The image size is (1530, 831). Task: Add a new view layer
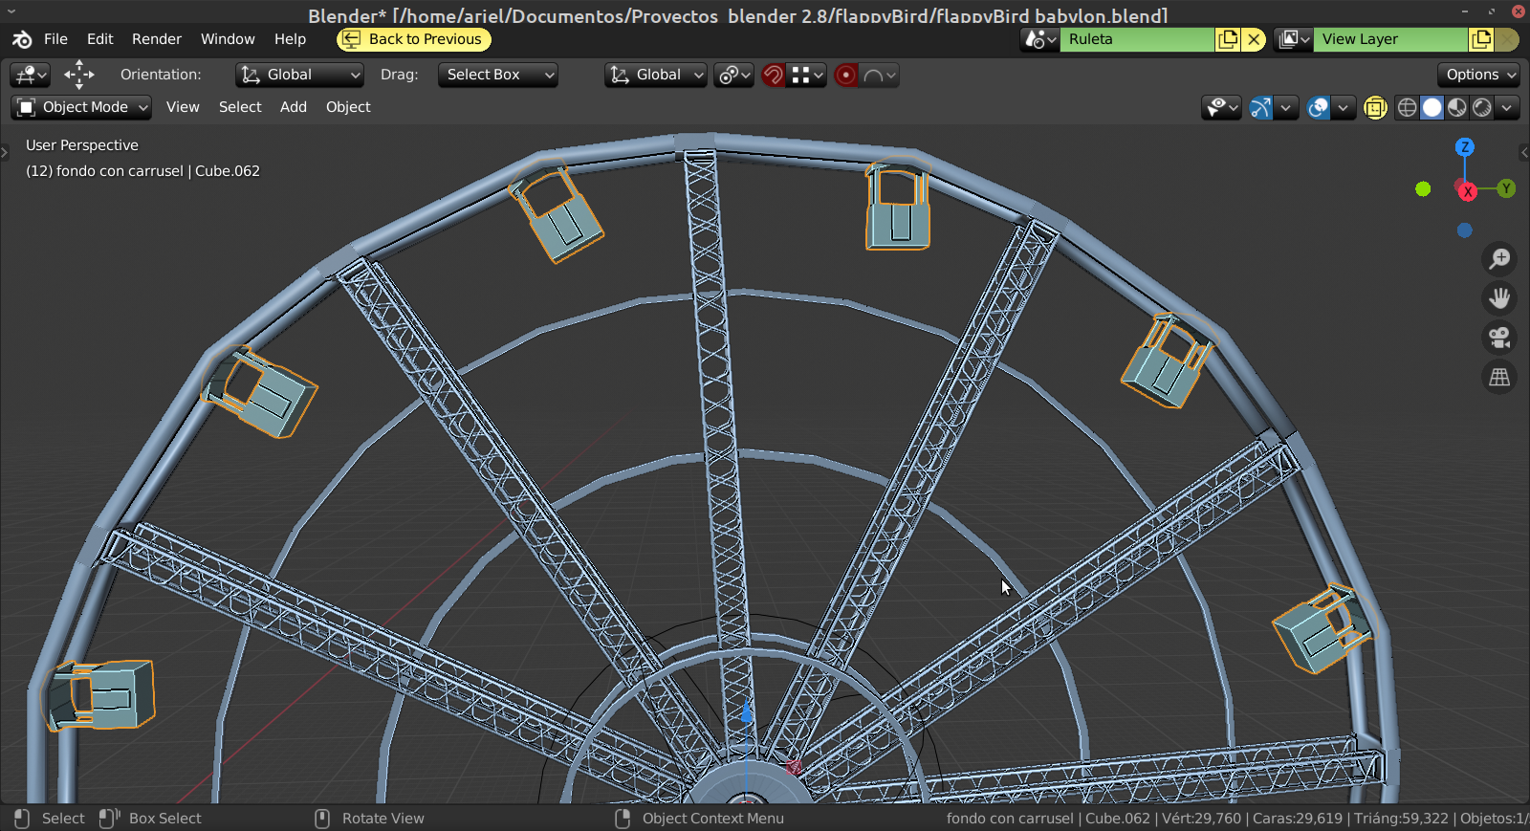click(x=1481, y=39)
